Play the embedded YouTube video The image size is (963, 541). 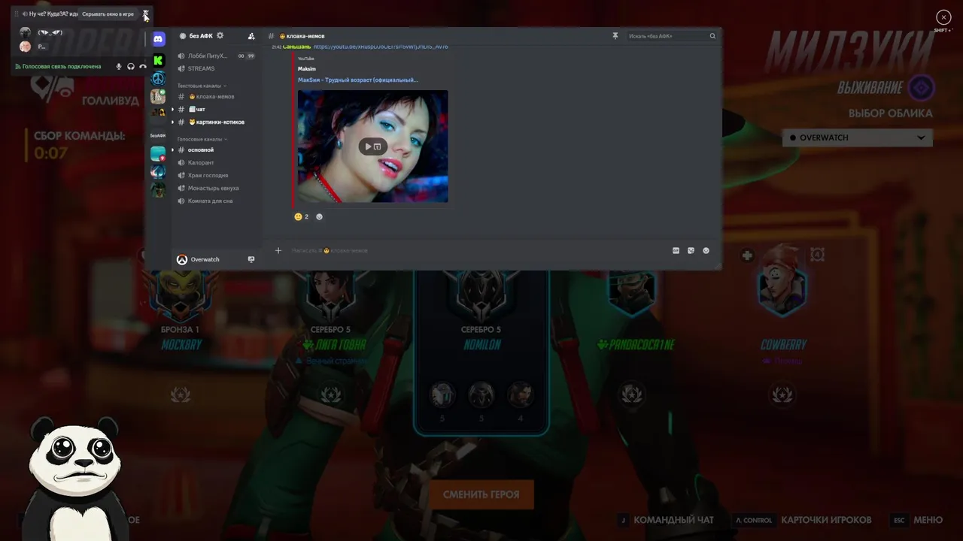(368, 147)
